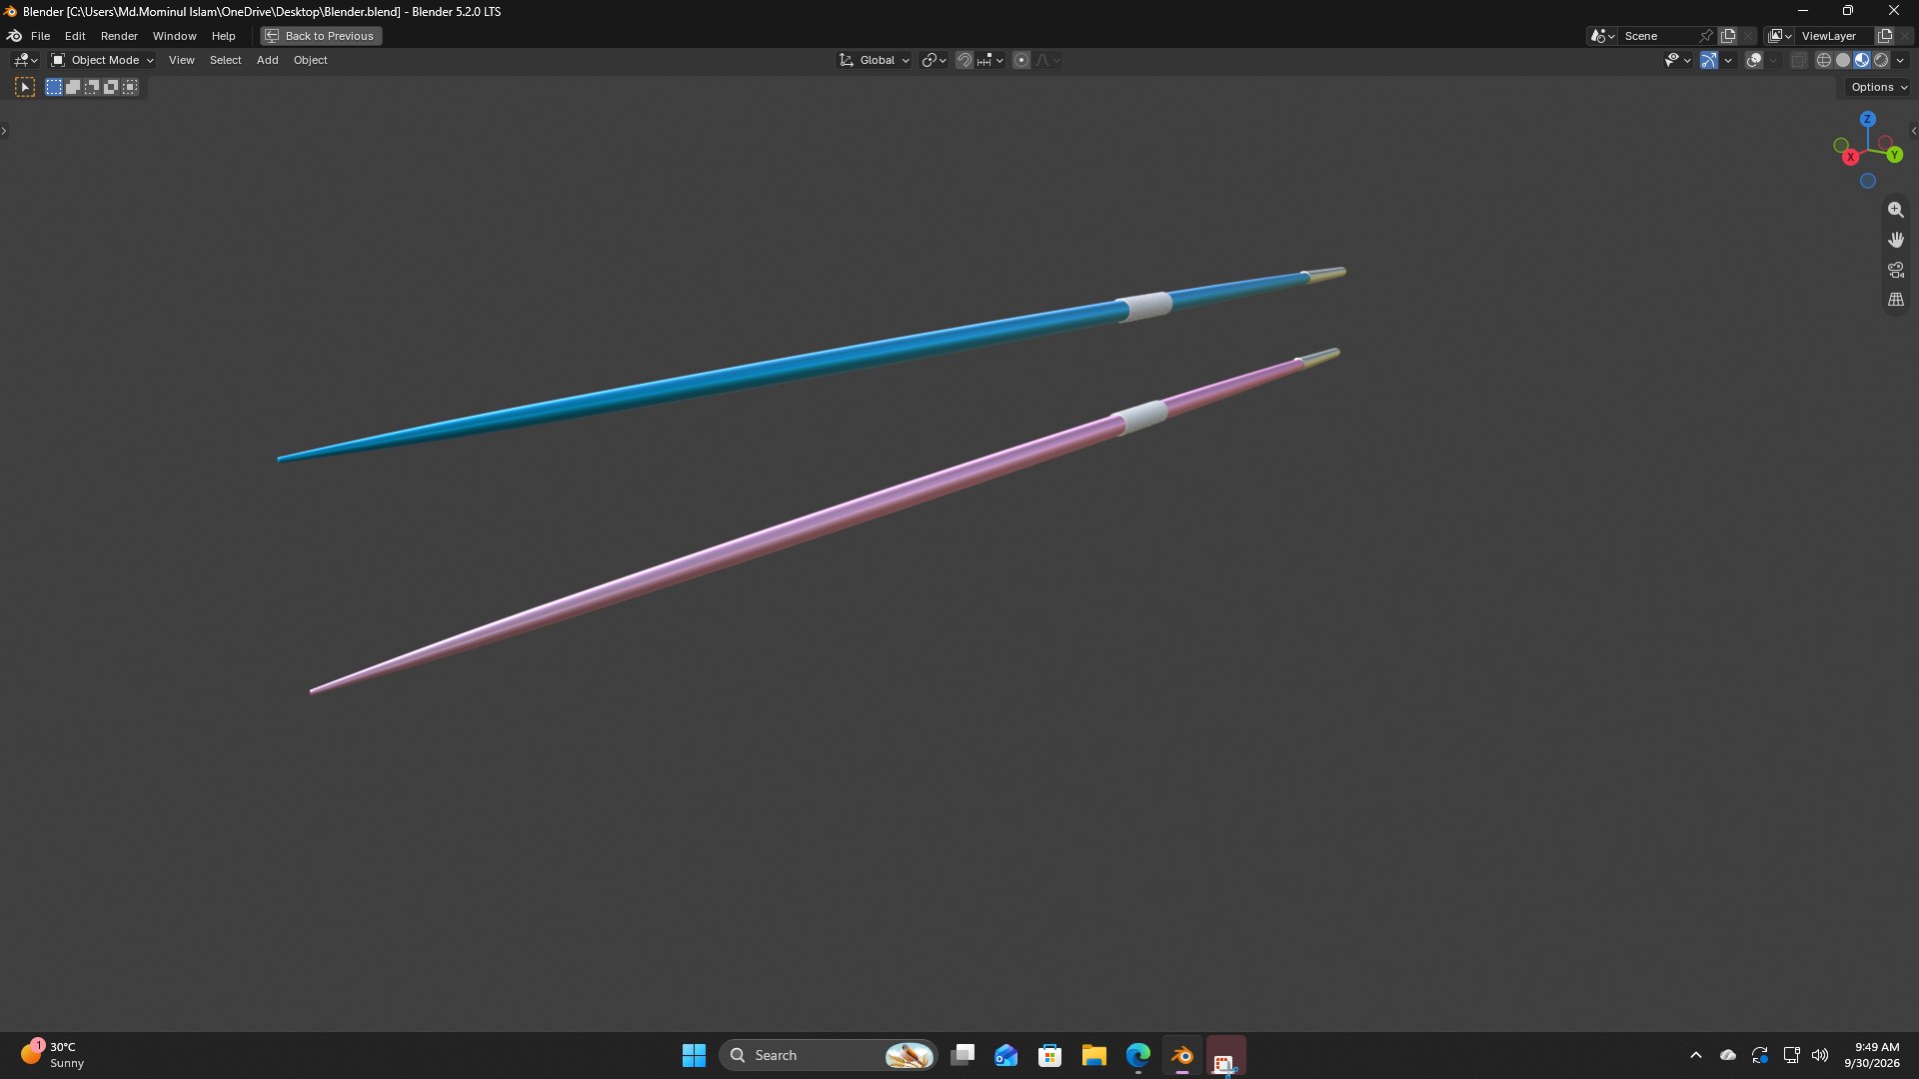
Task: Toggle Show Overlays button
Action: click(1753, 61)
